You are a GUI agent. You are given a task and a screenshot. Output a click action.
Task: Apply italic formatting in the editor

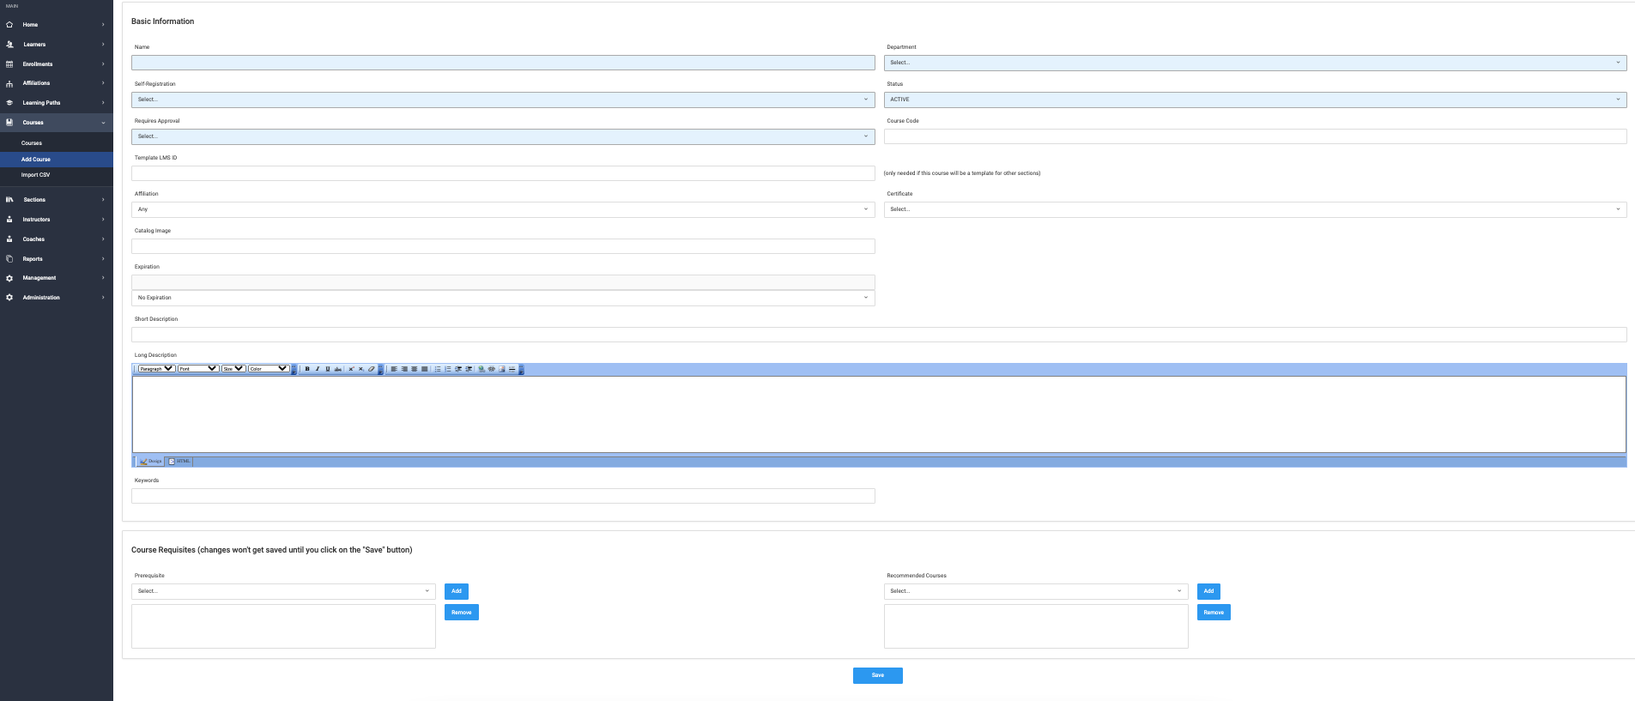coord(318,369)
